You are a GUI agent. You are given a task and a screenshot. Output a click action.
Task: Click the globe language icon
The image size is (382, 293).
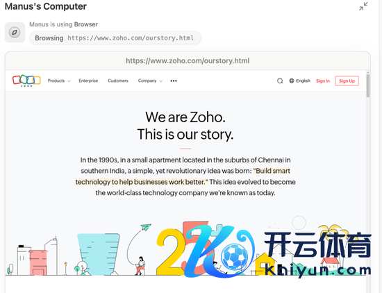[x=292, y=81]
